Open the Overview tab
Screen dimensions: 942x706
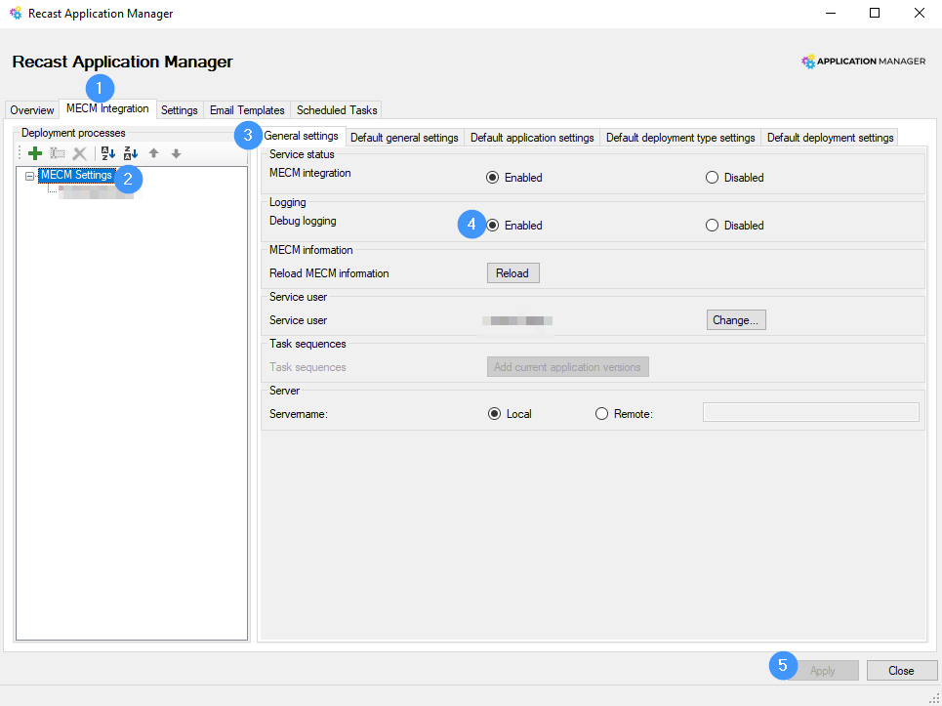coord(32,110)
